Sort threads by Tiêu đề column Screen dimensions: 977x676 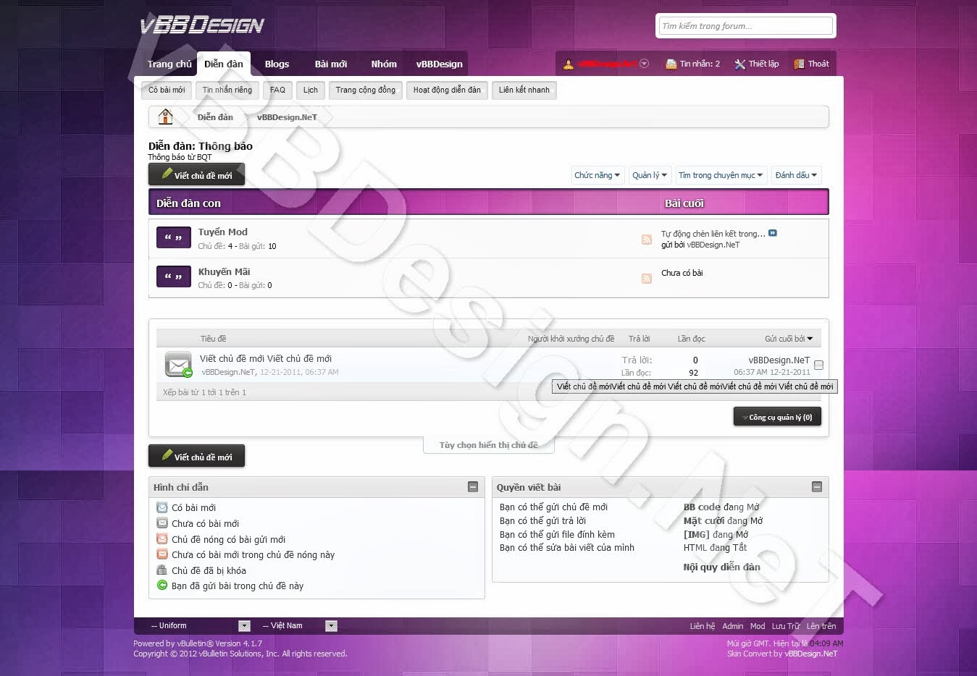click(213, 339)
